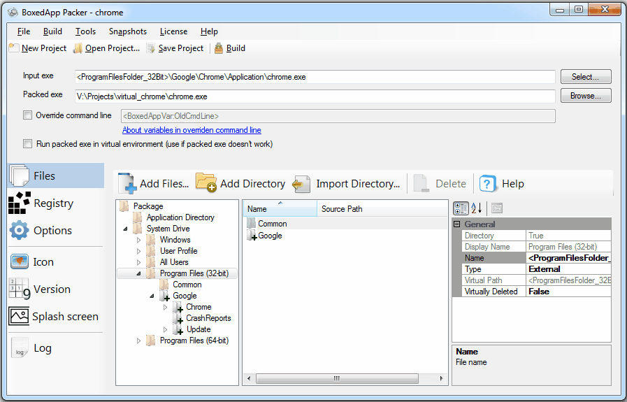Switch property grid to categorized view

[461, 208]
